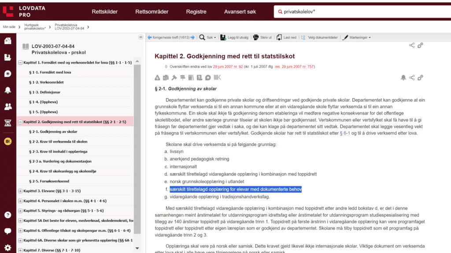Click the round star icon in sidebar
This screenshot has height=253, width=451.
(8, 74)
